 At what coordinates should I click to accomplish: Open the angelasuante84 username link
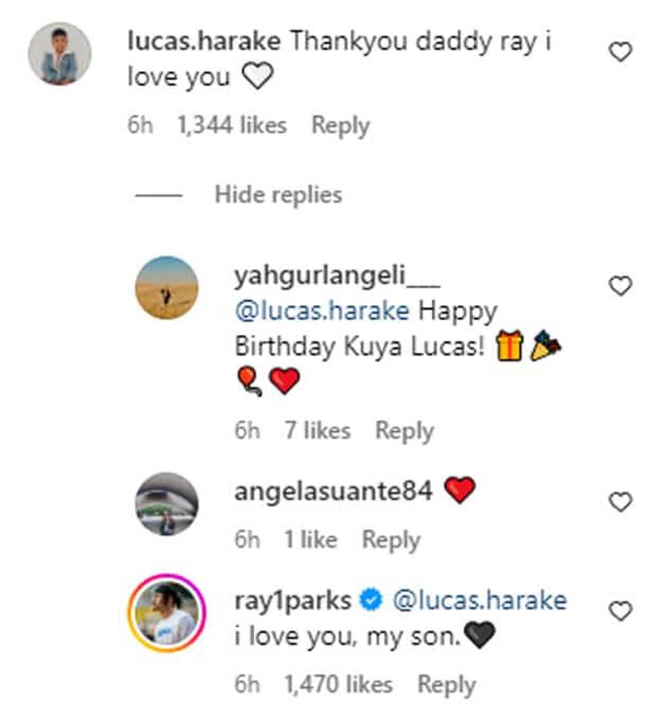(x=333, y=491)
